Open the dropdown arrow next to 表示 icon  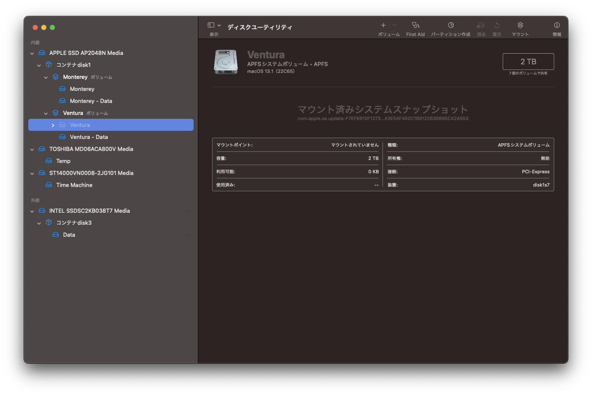pos(219,25)
